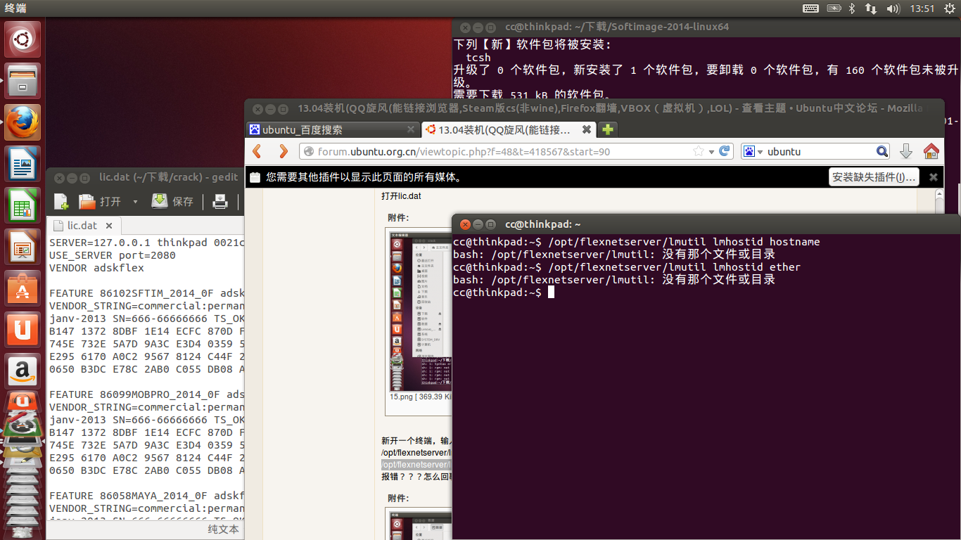The width and height of the screenshot is (961, 540).
Task: Open LibreOffice Calc from launcher
Action: (x=23, y=205)
